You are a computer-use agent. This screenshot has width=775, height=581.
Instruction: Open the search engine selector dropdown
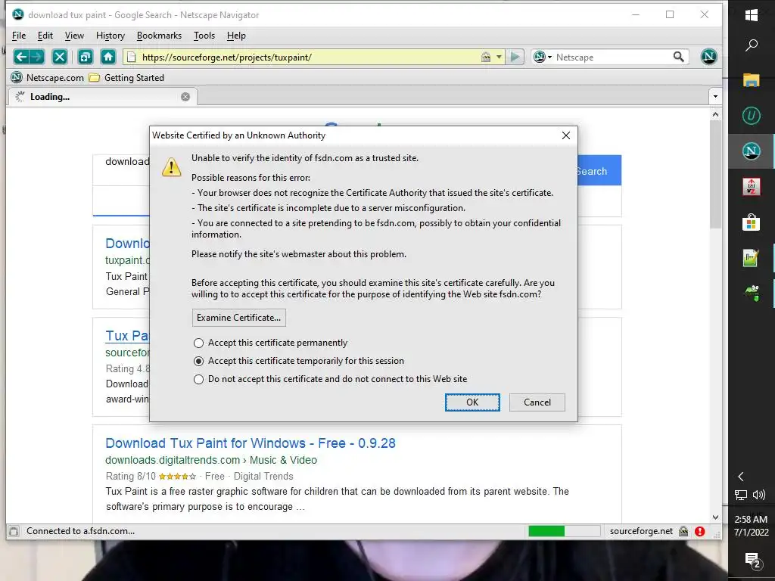click(543, 57)
